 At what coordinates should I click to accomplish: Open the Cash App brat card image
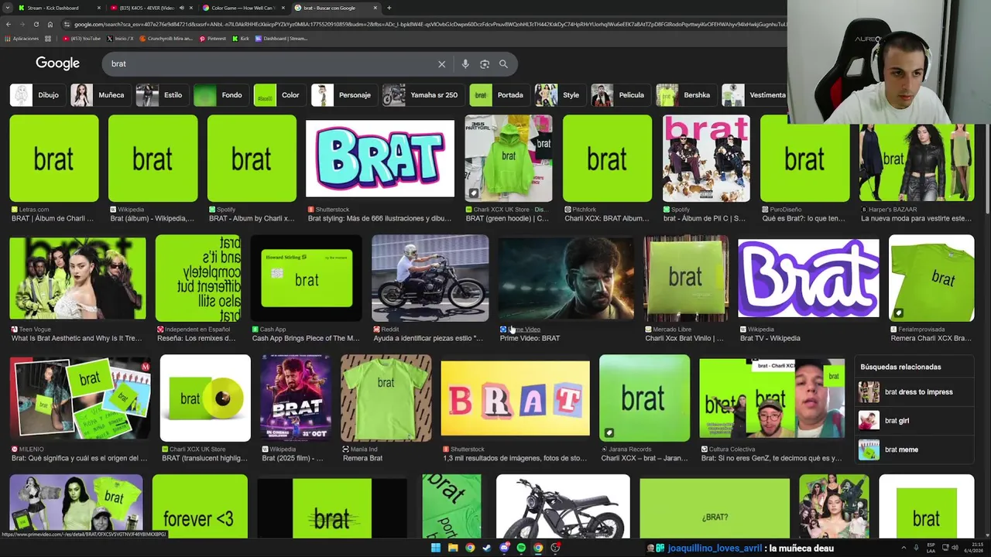[307, 278]
